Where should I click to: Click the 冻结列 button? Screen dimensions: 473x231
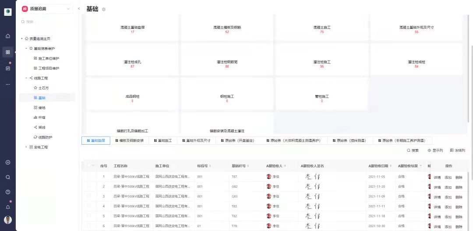click(x=457, y=150)
